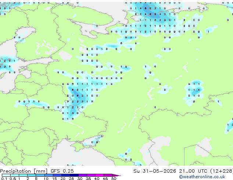
Task: Pick the 25–30 mm legend swatch
Action: 74,175
